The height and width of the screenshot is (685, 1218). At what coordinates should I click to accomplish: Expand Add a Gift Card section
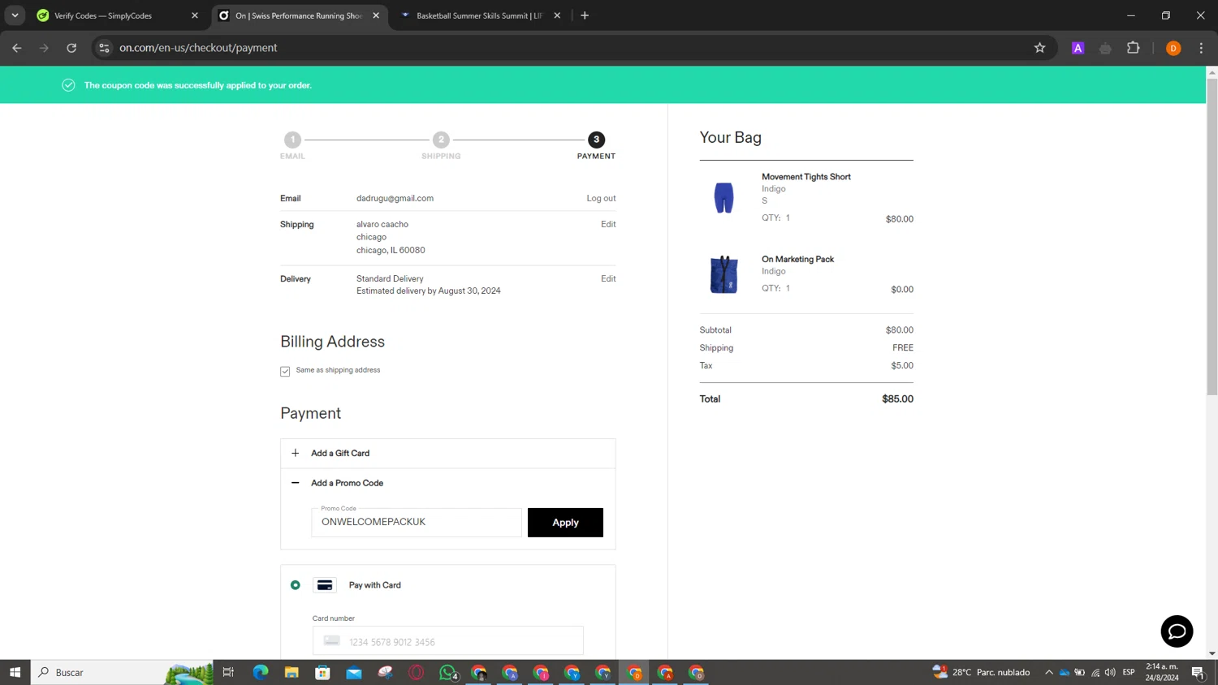447,453
